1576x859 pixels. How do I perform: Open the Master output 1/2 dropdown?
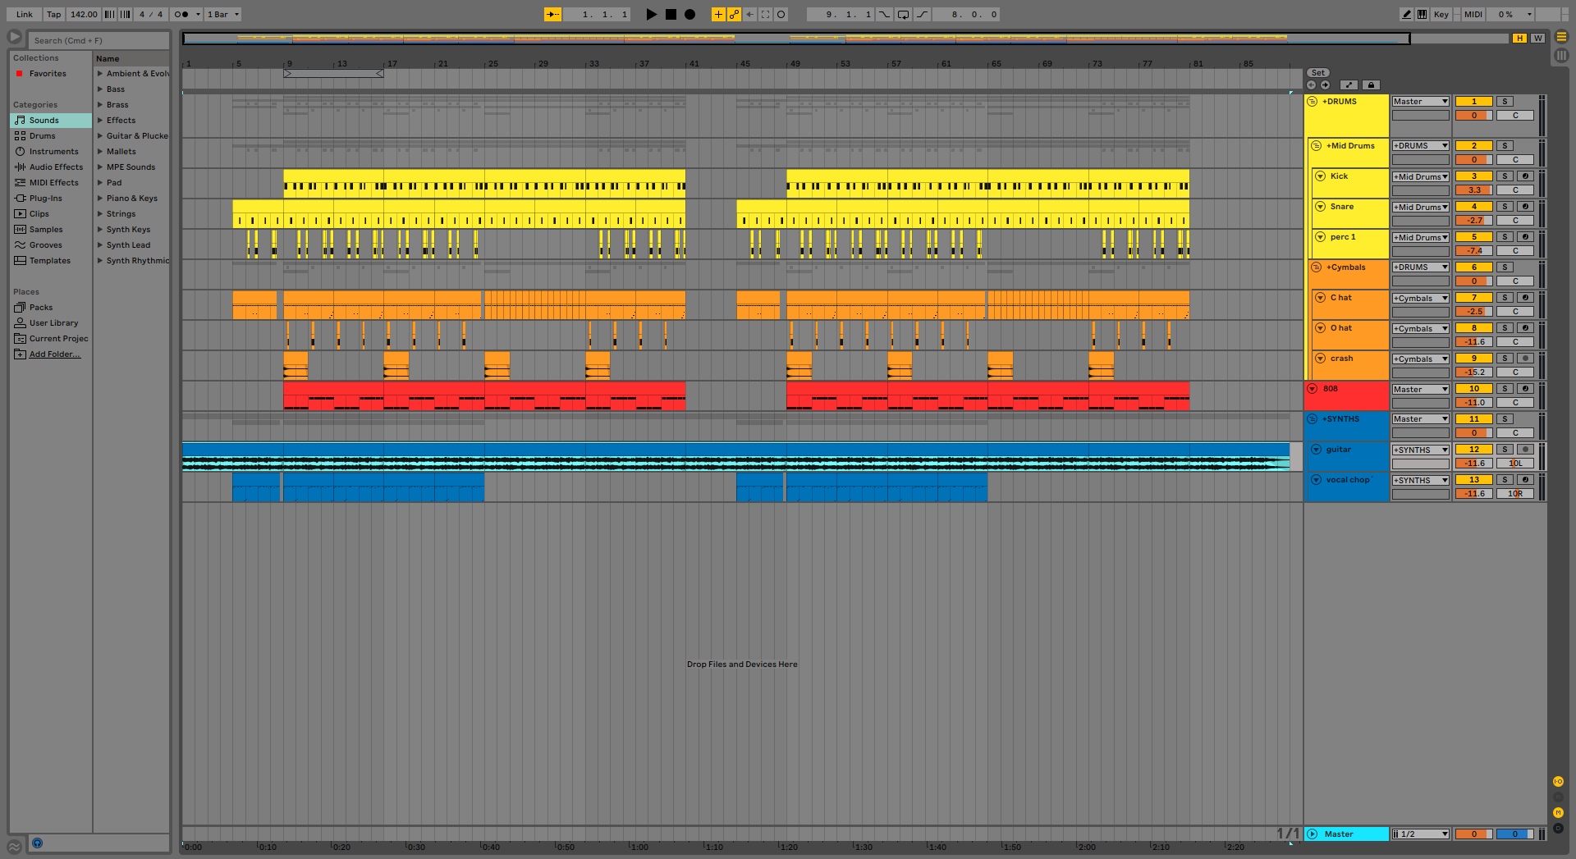[x=1420, y=834]
